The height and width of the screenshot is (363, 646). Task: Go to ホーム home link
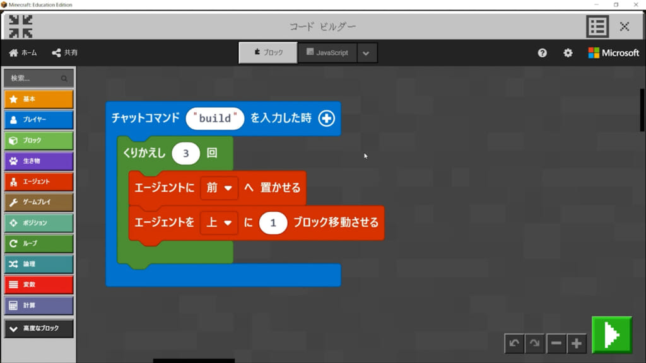click(x=23, y=53)
